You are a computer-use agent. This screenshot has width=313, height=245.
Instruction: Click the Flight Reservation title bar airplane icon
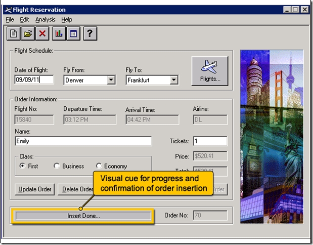[x=8, y=10]
